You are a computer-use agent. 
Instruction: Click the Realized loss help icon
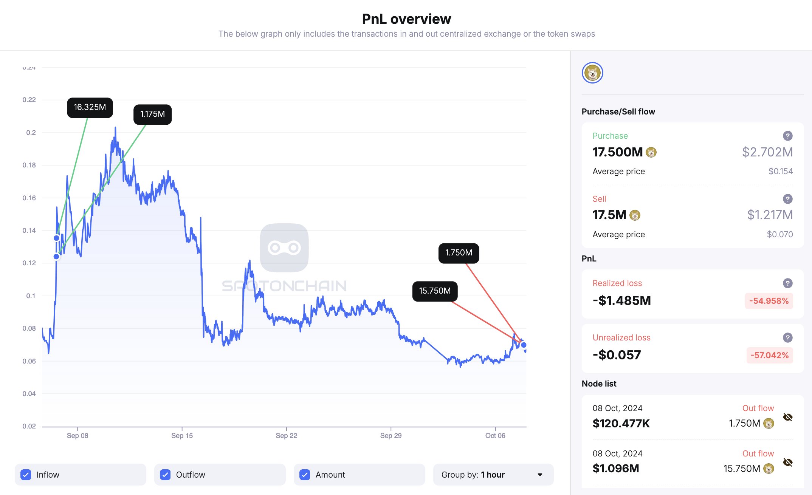point(787,283)
